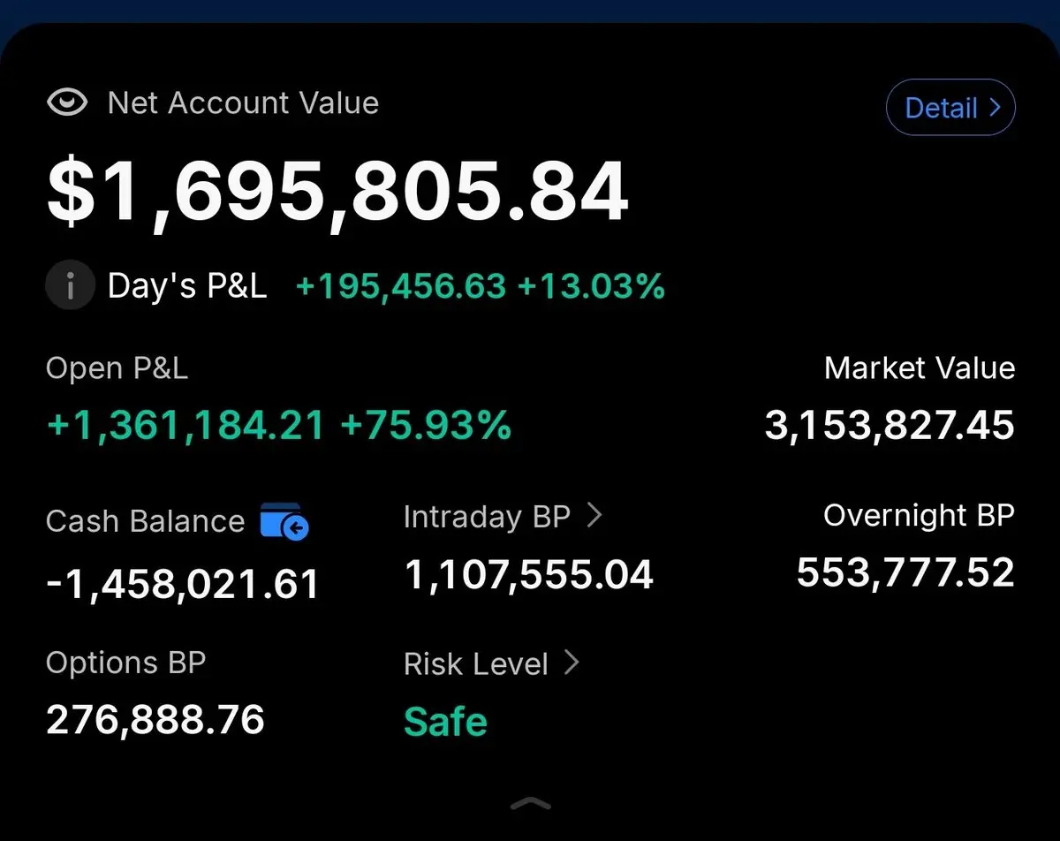Screen dimensions: 1060x841
Task: Select the Market Value 3,153,827.45 figure
Action: [890, 426]
